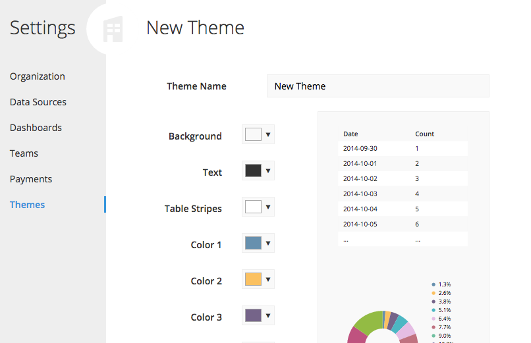The image size is (531, 343).
Task: Click the New Theme page heading
Action: [x=195, y=28]
